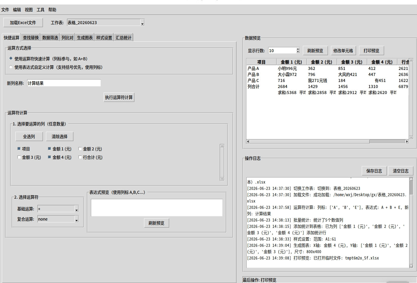This screenshot has width=417, height=283.
Task: Focus the 新列名称 input field
Action: tap(64, 83)
